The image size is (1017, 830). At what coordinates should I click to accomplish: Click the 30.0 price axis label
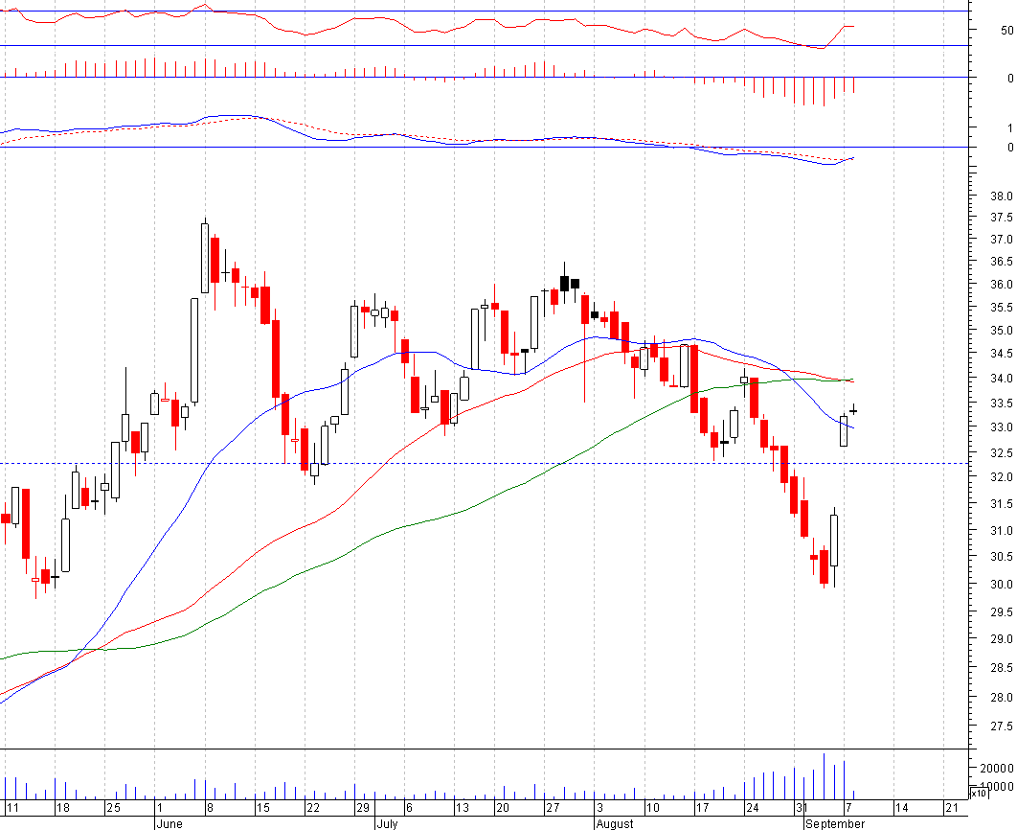tap(1002, 584)
